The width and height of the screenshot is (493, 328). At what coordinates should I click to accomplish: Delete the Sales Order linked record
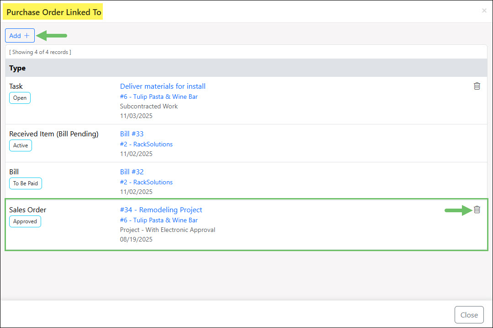(x=477, y=209)
